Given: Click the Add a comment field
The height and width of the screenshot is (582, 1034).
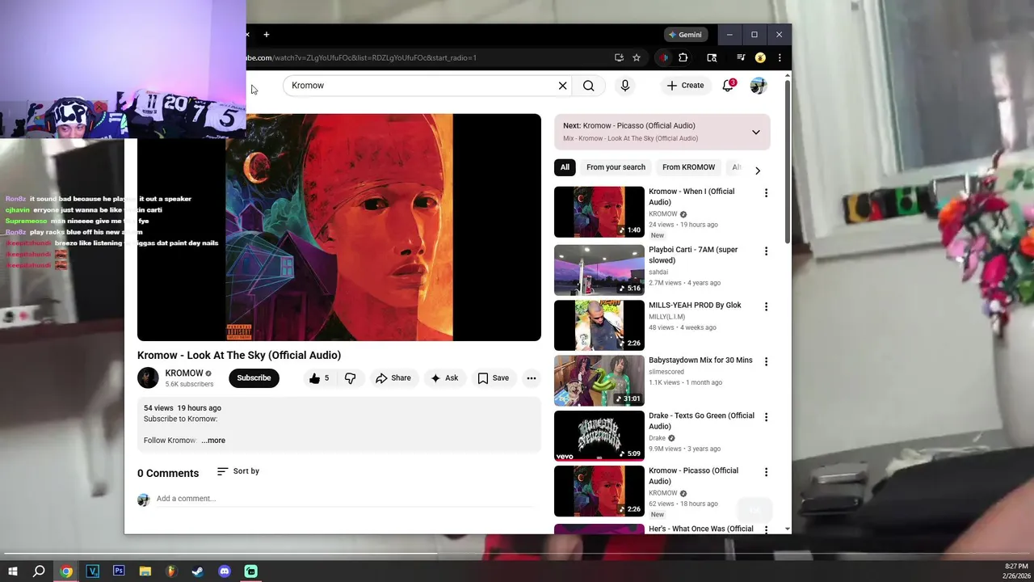Looking at the screenshot, I should 343,499.
